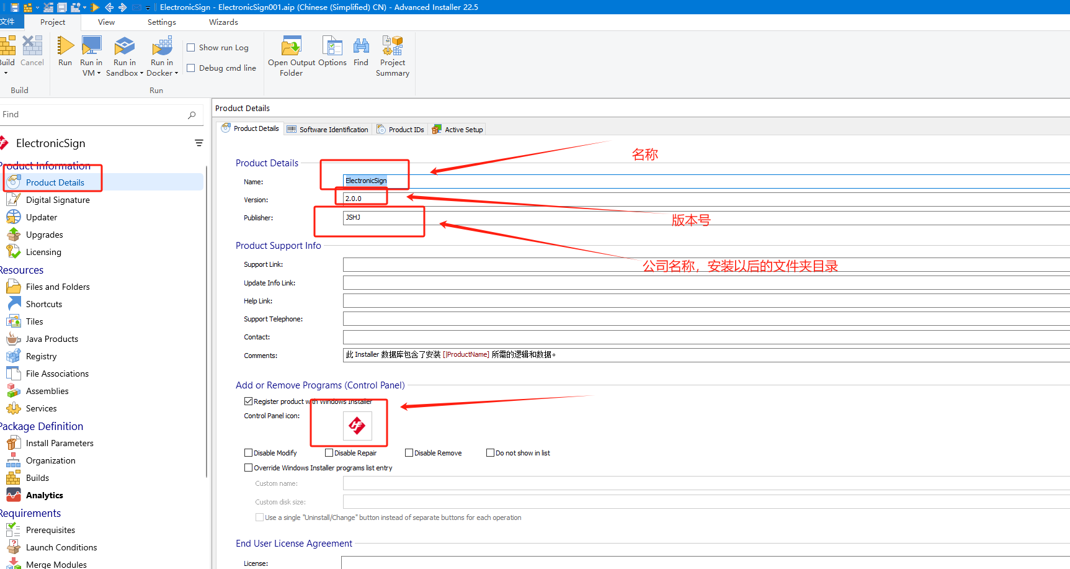Open the Software Identification tab

328,130
